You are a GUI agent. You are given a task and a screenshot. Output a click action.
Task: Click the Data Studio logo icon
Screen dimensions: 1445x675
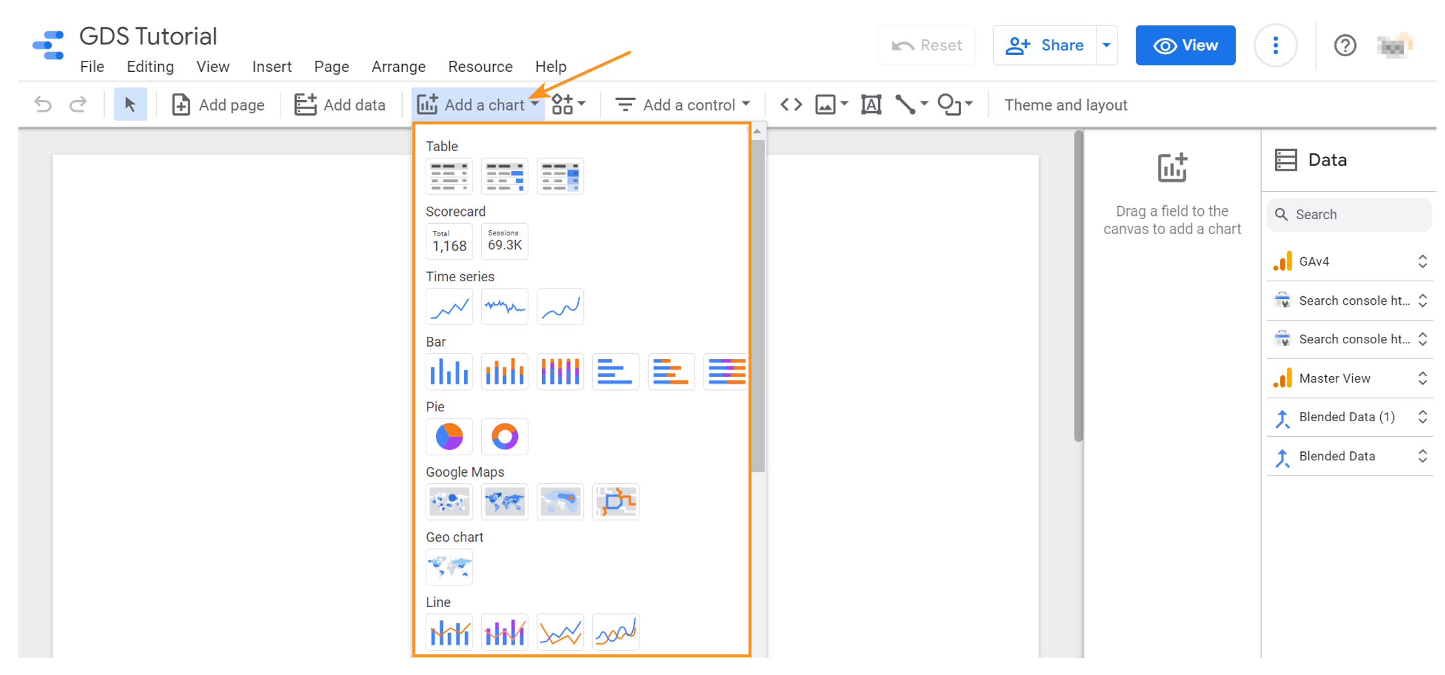point(48,45)
